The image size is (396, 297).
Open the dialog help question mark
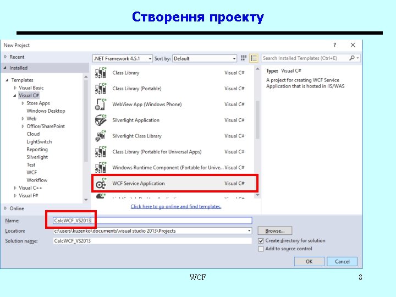click(334, 45)
